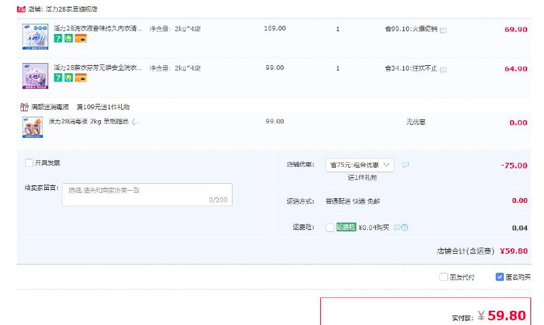Screen dimensions: 544x325
Task: Click promotion text 省99.10:火爆促销
Action: (x=411, y=29)
